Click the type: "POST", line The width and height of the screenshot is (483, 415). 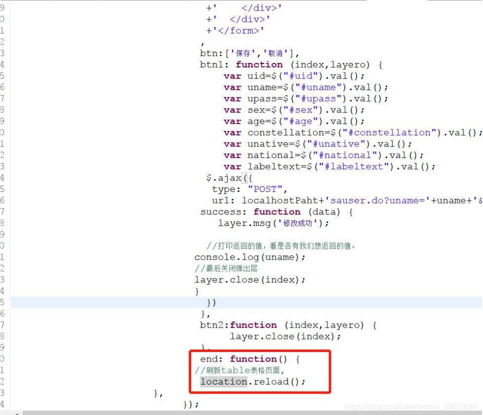coord(250,189)
